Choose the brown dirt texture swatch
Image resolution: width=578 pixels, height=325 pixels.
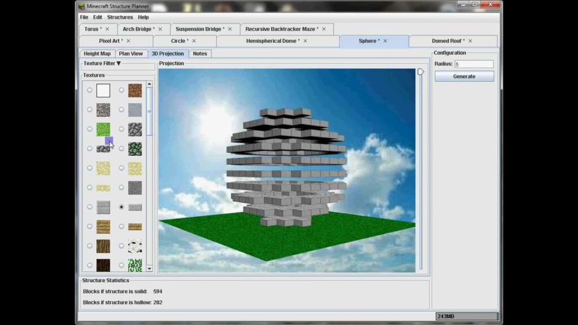135,90
